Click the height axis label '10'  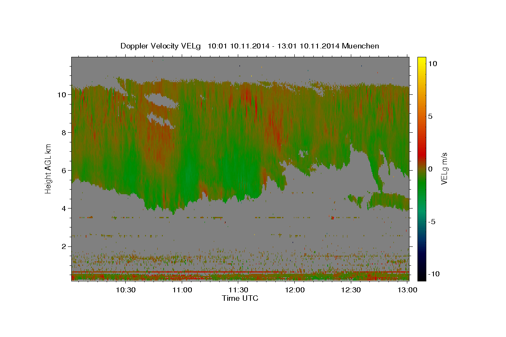(x=62, y=95)
